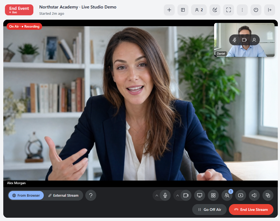Click the power icon in header

[256, 10]
